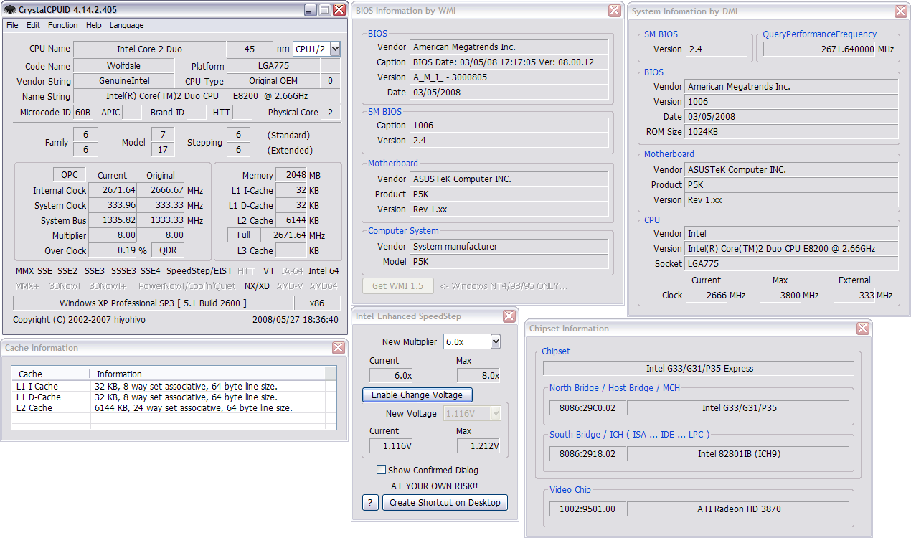911x538 pixels.
Task: Click the L2 Cache value 6144
Action: click(x=291, y=220)
